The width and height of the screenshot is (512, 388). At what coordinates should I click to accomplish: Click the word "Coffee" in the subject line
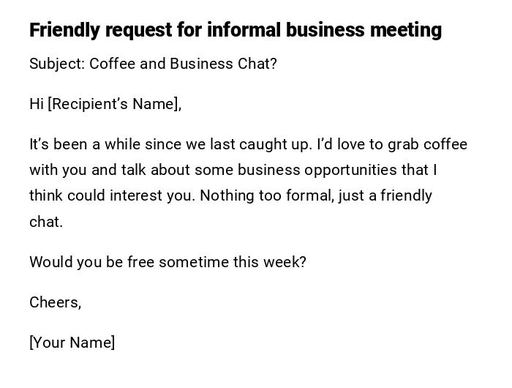[112, 64]
